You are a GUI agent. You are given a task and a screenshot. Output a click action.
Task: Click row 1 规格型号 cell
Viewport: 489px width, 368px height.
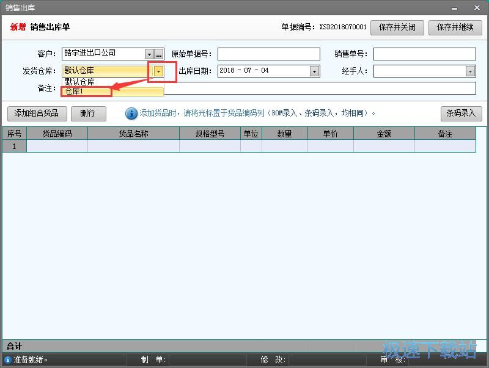click(x=210, y=146)
